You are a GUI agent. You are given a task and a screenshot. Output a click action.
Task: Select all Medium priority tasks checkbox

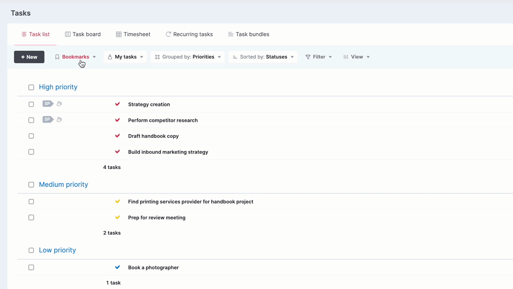point(31,185)
